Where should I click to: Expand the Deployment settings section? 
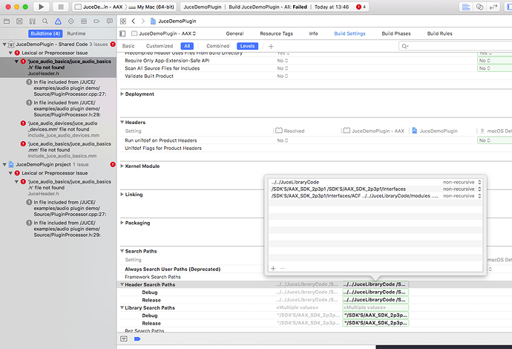[122, 94]
